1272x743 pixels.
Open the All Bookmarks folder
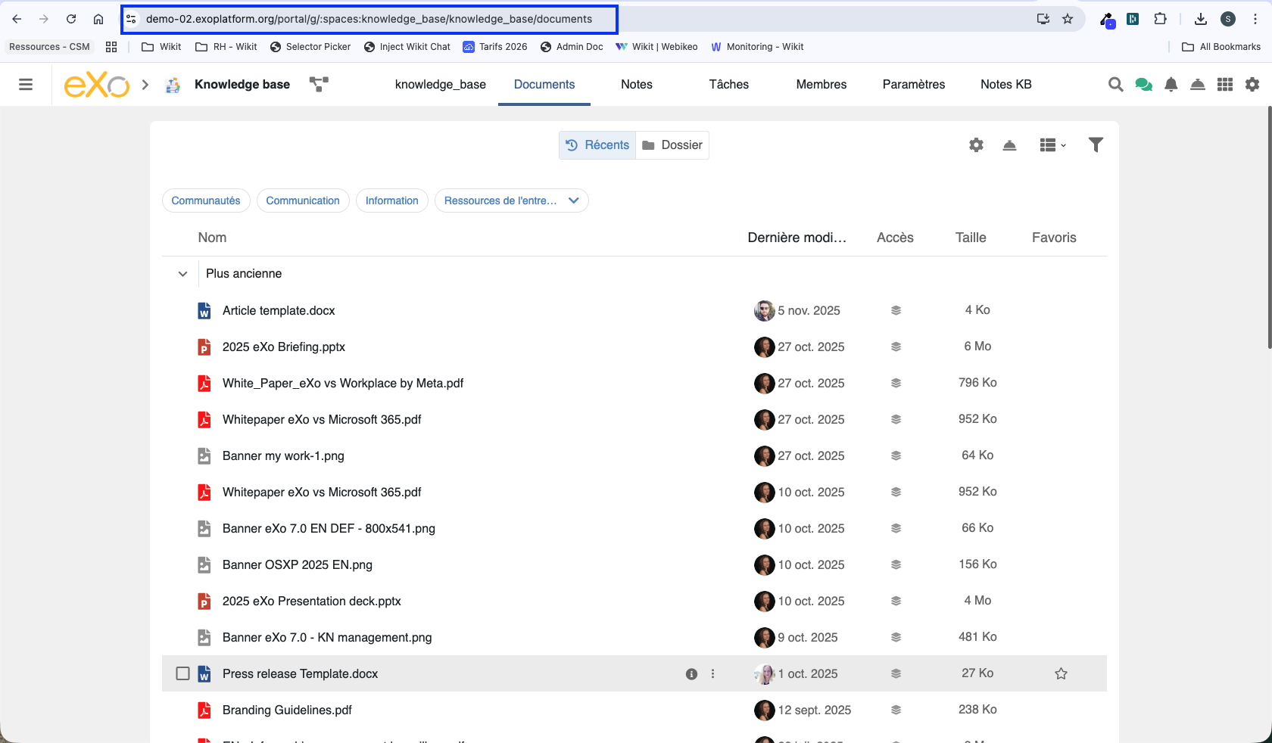(x=1221, y=47)
